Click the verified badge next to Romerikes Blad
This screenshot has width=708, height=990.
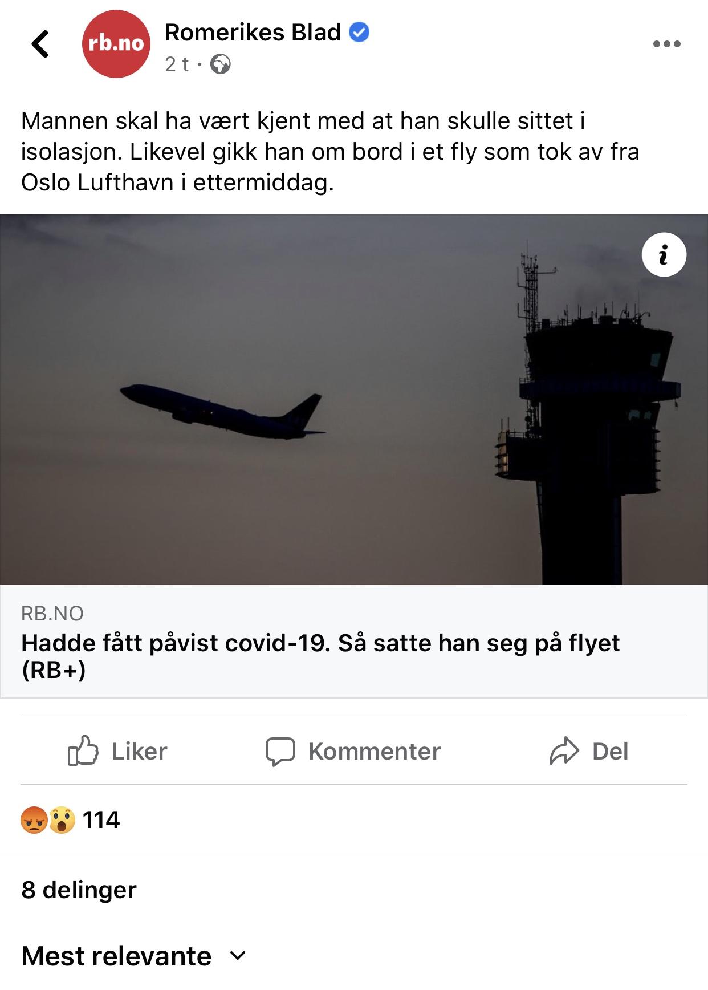(x=359, y=33)
